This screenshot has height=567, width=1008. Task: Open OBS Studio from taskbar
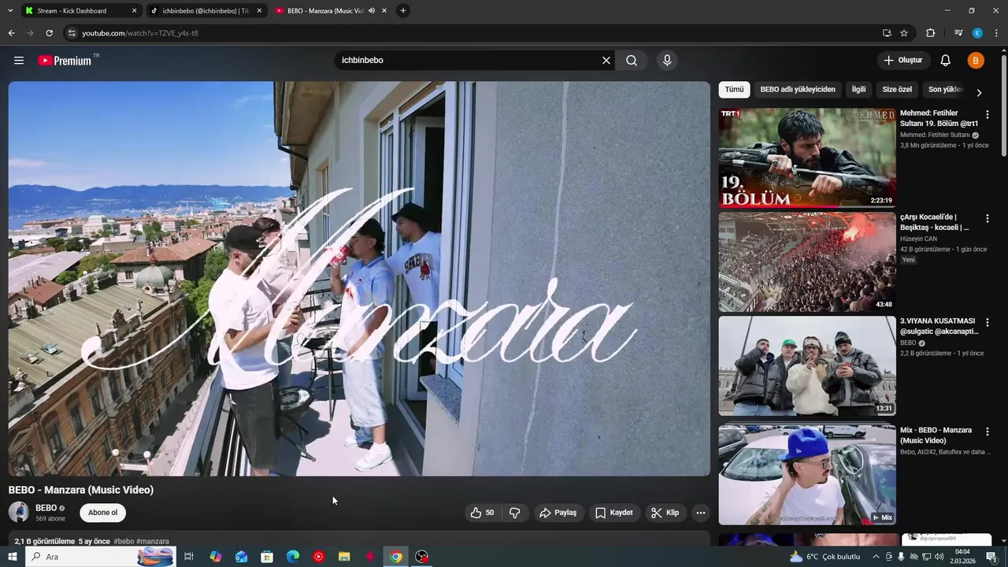pos(422,557)
